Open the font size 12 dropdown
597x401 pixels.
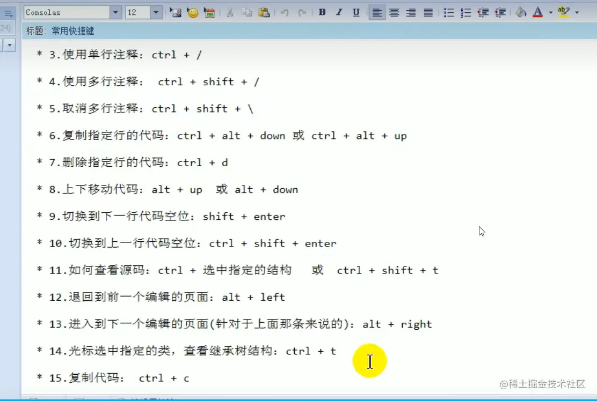coord(156,12)
